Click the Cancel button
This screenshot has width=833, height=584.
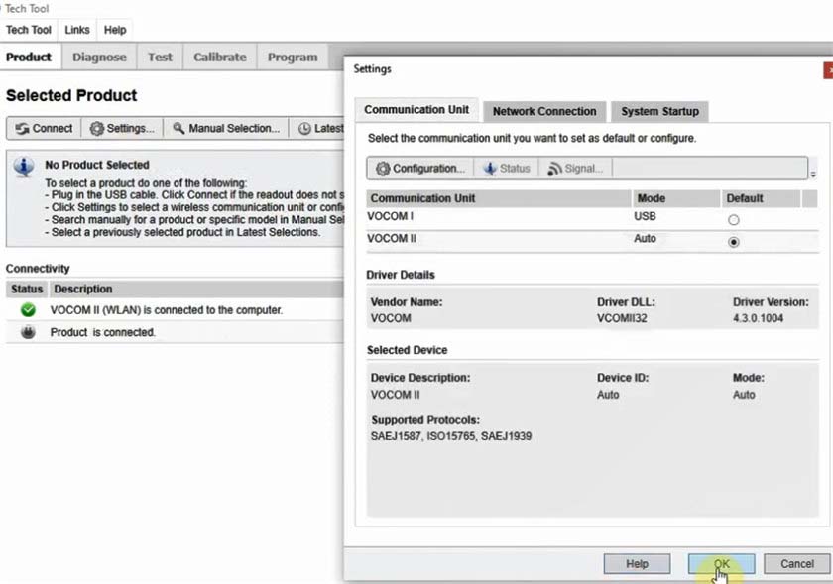point(797,564)
